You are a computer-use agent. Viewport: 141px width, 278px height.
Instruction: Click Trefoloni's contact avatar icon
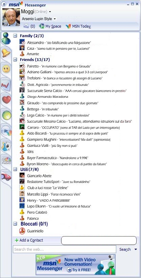pos(22,78)
